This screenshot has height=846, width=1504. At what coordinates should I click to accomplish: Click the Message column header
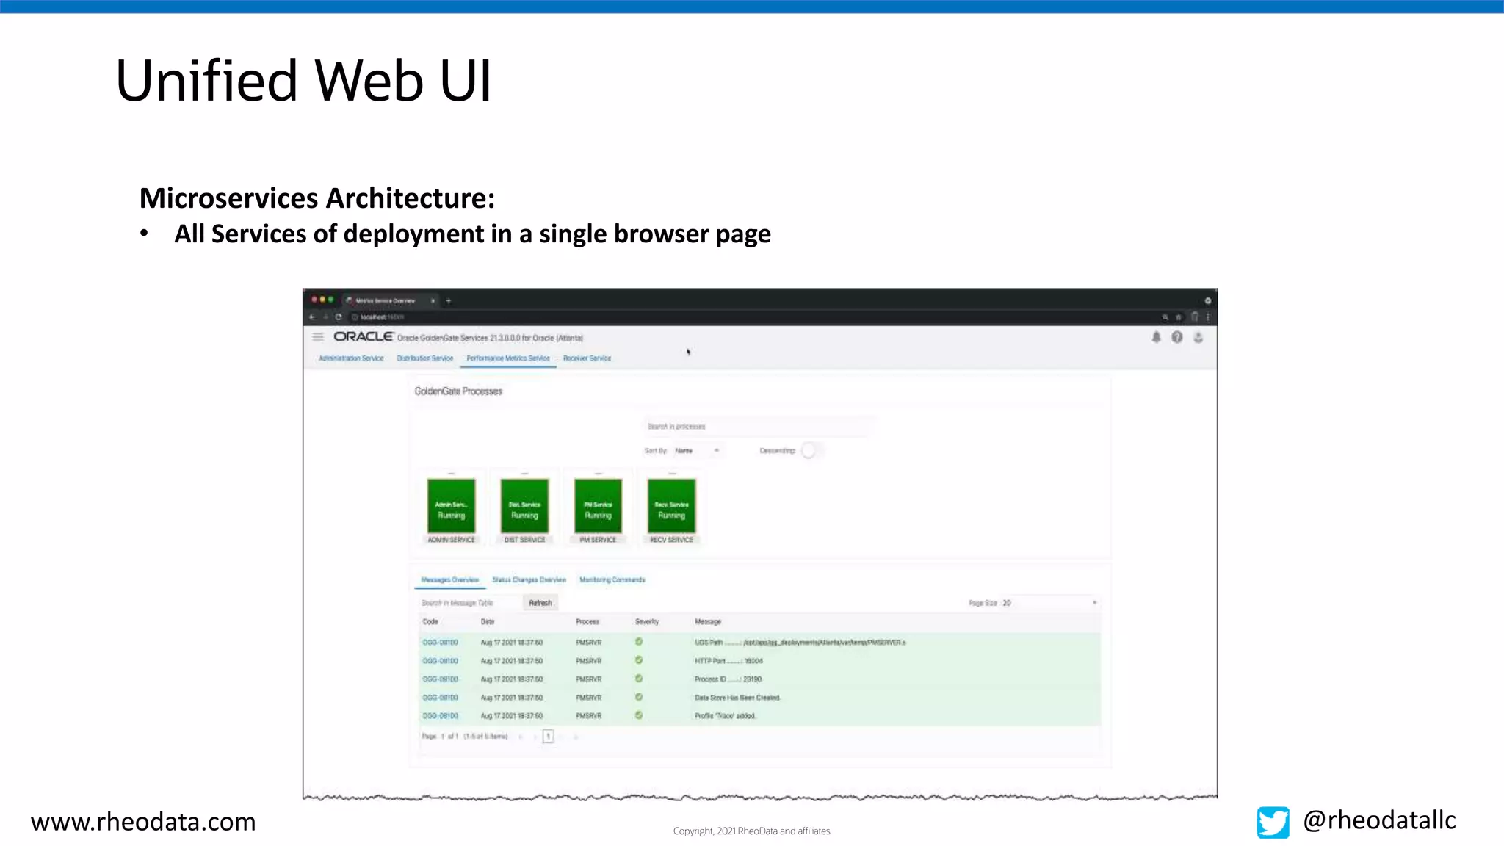click(x=708, y=622)
